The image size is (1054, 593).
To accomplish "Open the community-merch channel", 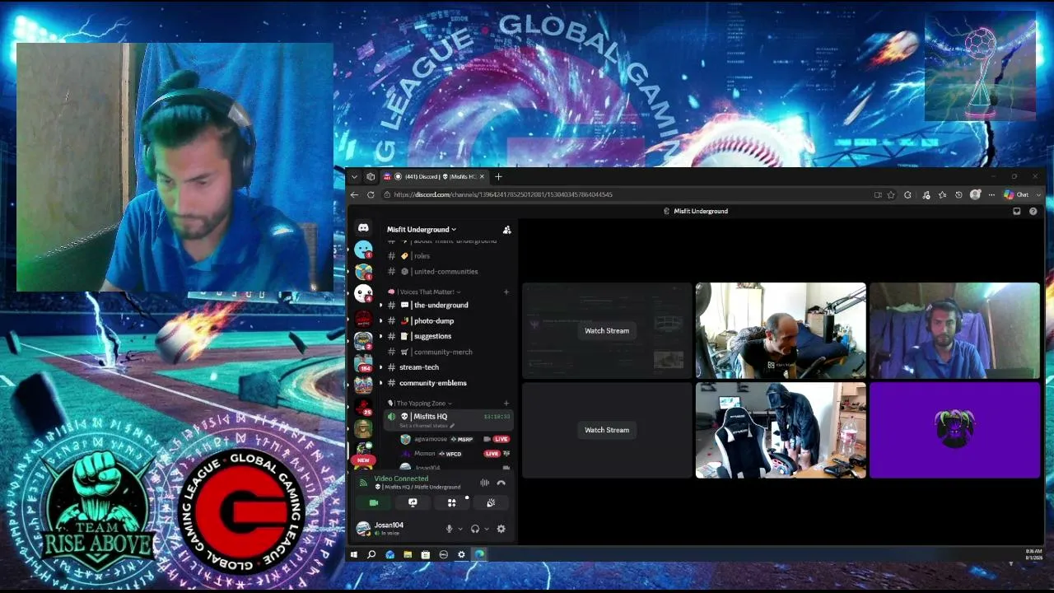I will (x=449, y=352).
